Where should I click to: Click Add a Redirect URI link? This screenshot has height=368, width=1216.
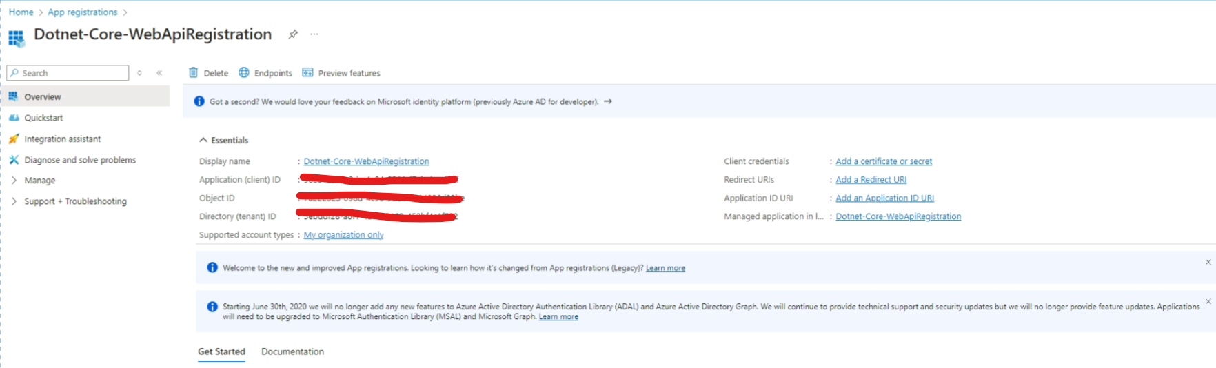pyautogui.click(x=871, y=180)
